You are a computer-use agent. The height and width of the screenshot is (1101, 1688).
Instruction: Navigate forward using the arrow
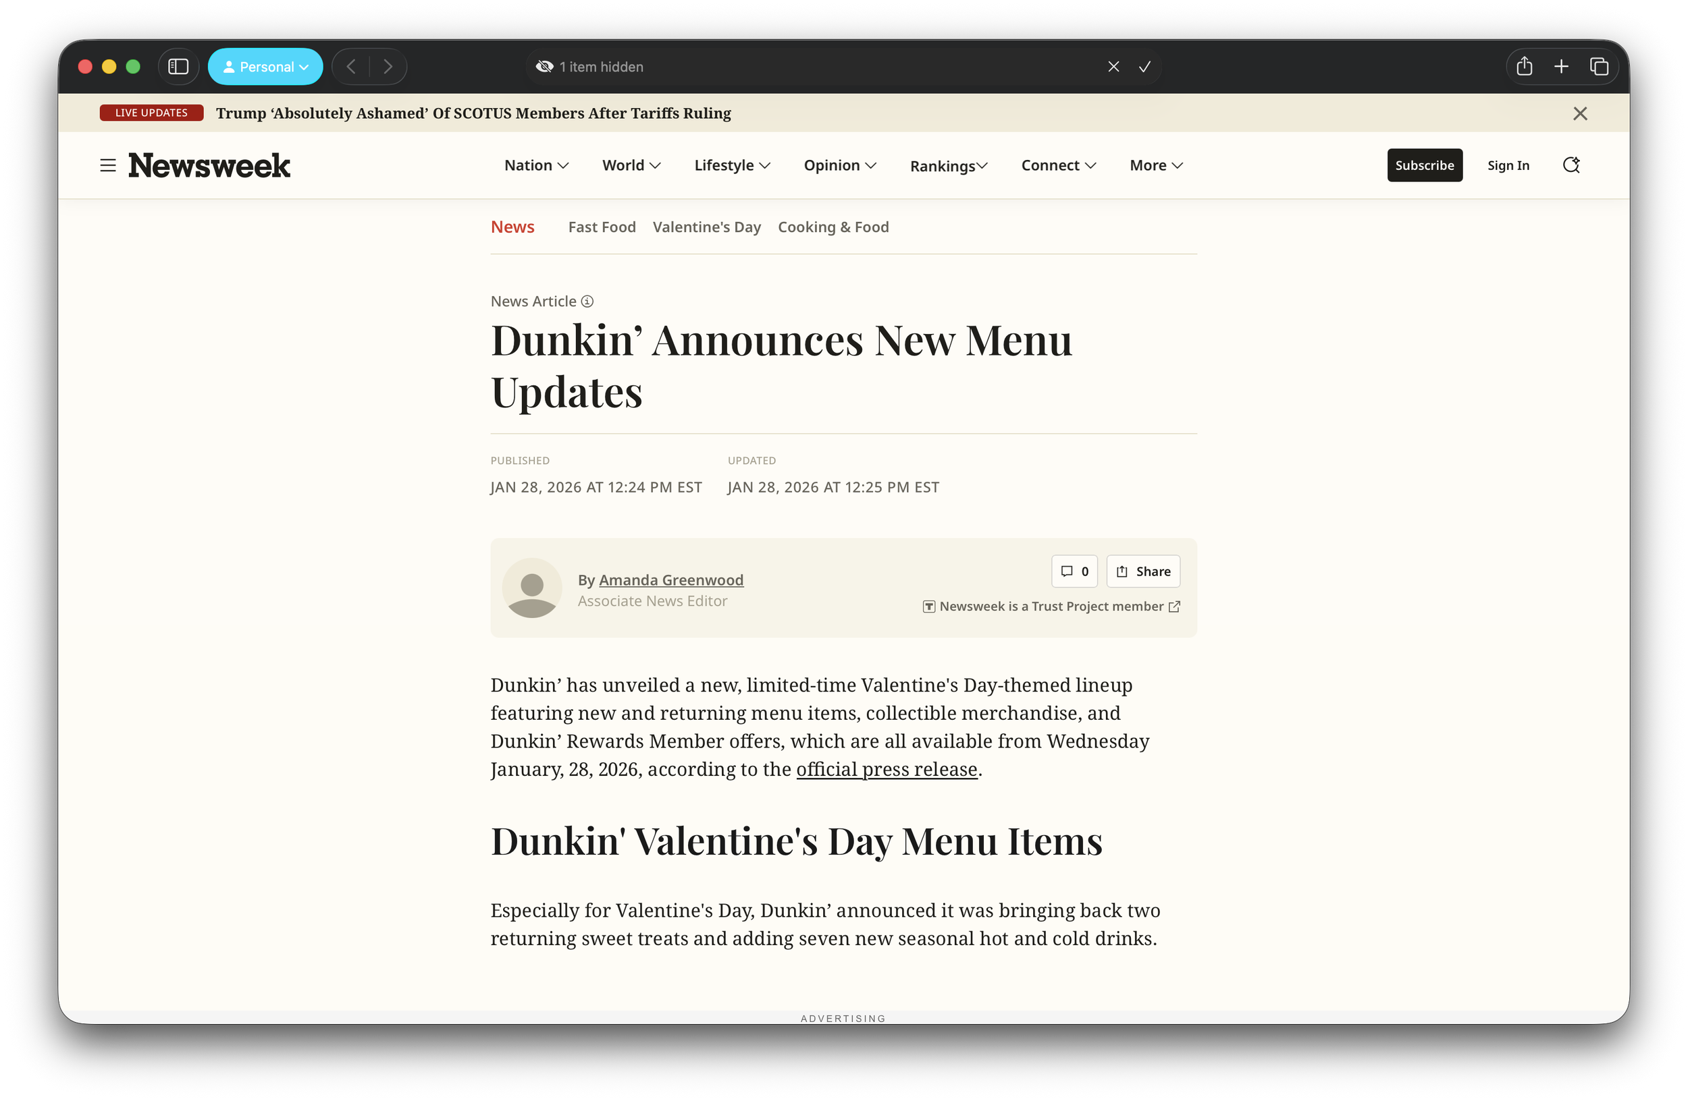click(x=388, y=66)
